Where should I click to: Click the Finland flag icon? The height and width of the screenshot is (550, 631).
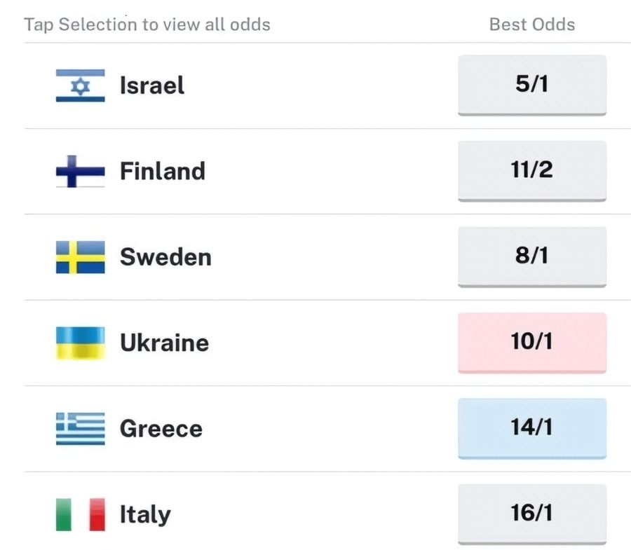tap(80, 172)
